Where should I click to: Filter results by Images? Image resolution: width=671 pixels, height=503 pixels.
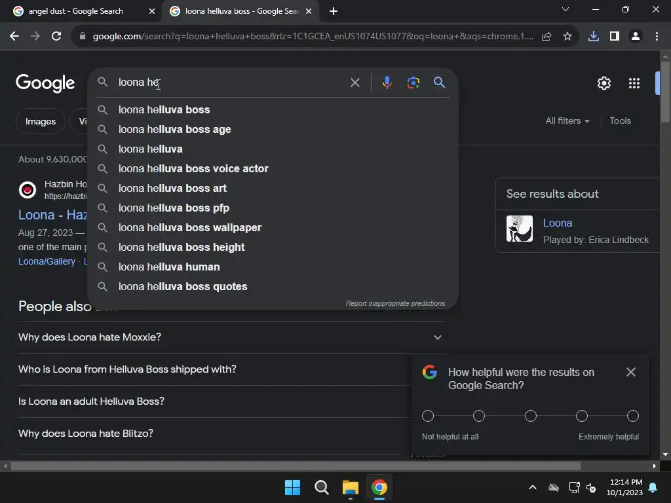[x=40, y=121]
